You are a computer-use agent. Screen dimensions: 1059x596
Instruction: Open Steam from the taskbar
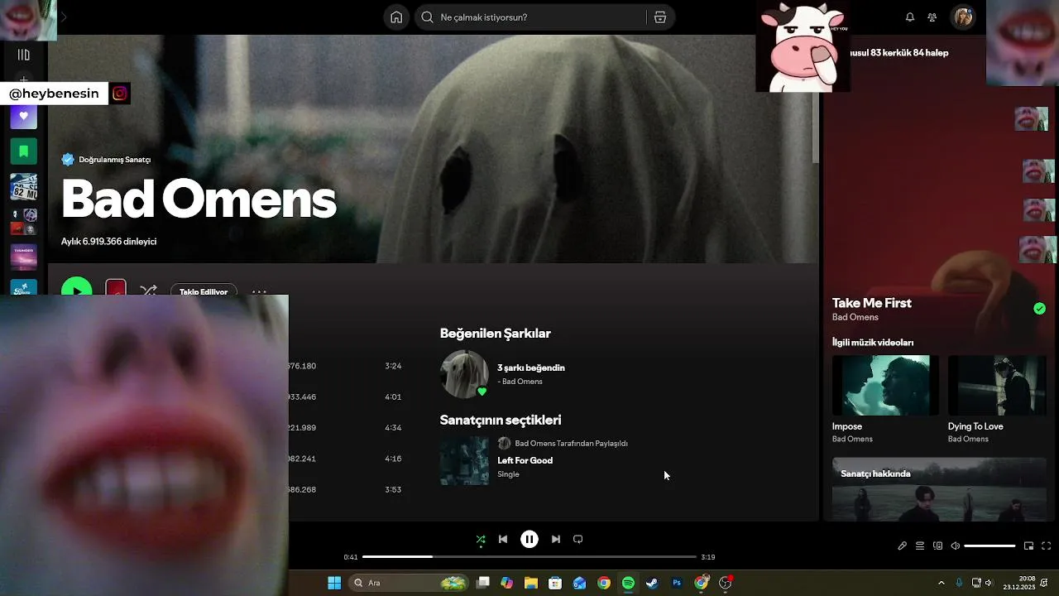pos(653,583)
